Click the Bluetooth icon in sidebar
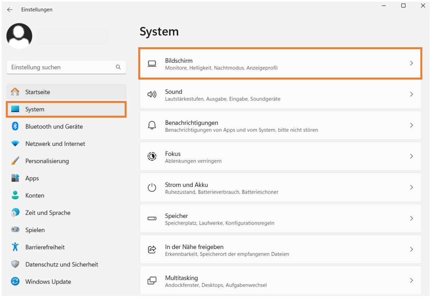This screenshot has height=298, width=431. point(15,126)
